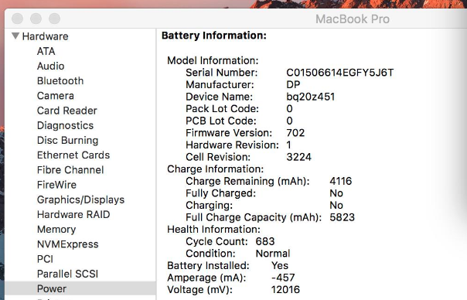
Task: Open Diagnostics in the hardware list
Action: click(65, 126)
